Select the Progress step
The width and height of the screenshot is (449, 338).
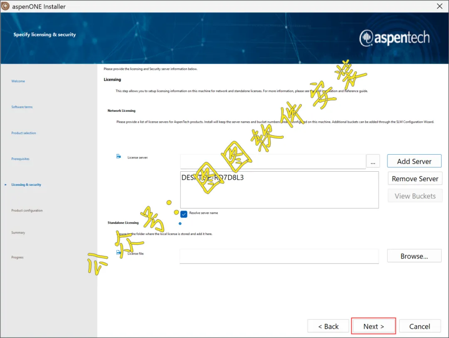tap(17, 257)
